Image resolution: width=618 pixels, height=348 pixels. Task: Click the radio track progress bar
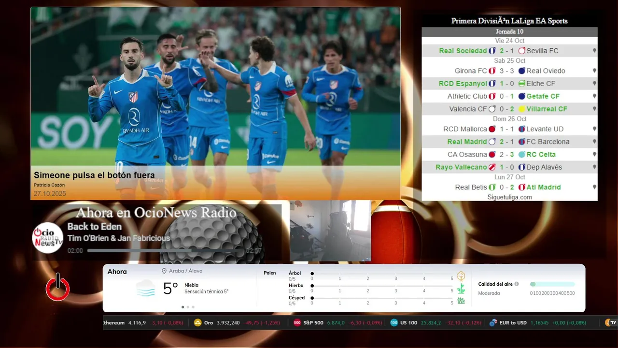pos(165,251)
